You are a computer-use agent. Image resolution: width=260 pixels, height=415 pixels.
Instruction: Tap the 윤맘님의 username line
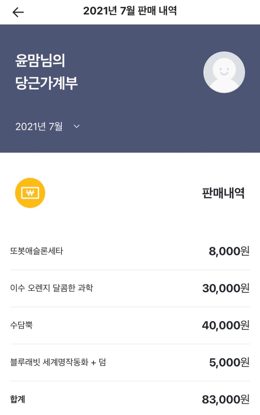[40, 61]
